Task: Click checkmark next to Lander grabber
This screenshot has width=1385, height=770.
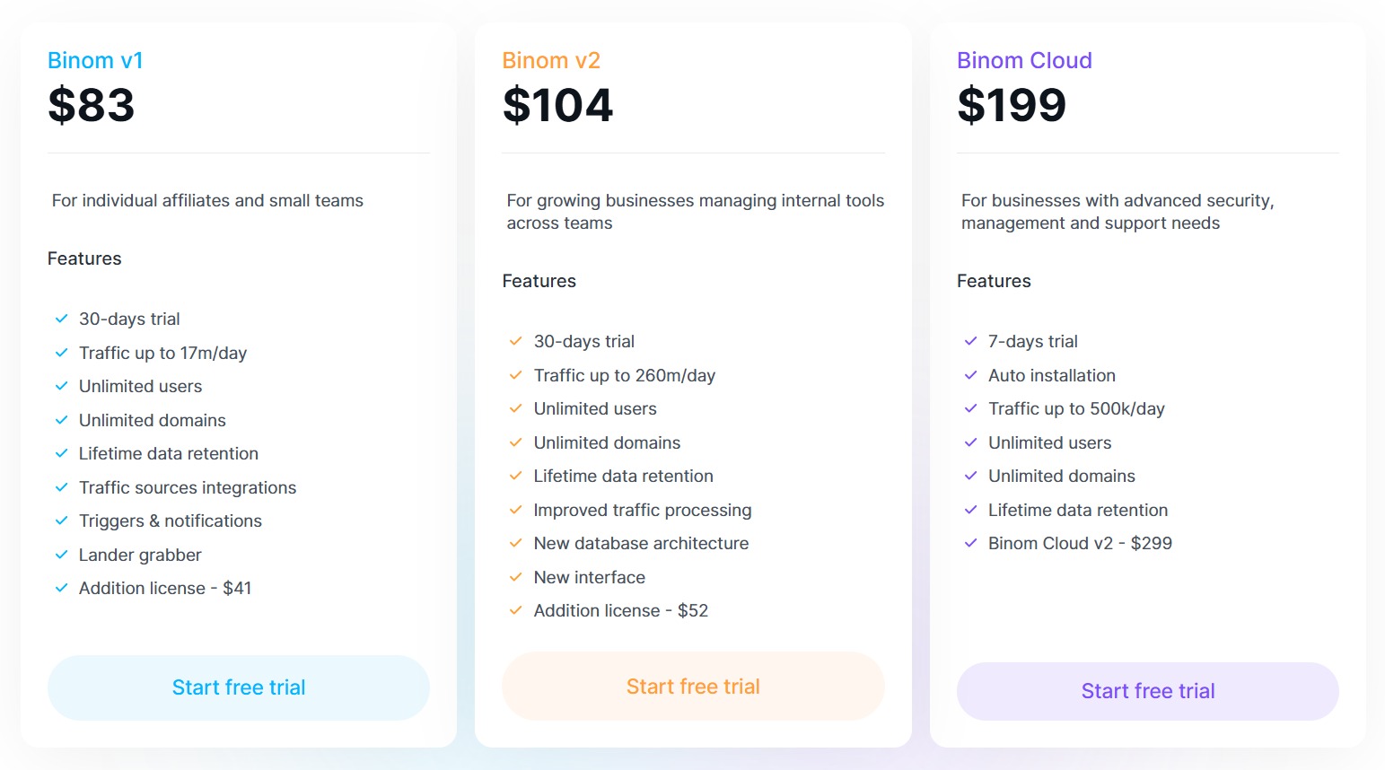Action: coord(61,555)
